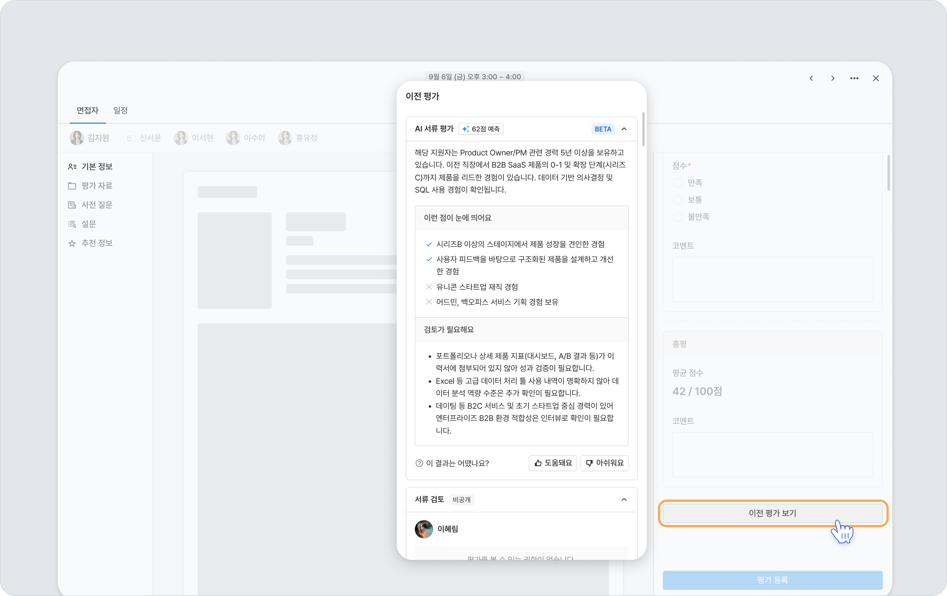Open 추천 정보 star section in sidebar
The image size is (947, 596).
(90, 243)
